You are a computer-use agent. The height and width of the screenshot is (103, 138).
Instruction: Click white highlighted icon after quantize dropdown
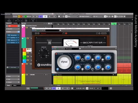(x=105, y=17)
